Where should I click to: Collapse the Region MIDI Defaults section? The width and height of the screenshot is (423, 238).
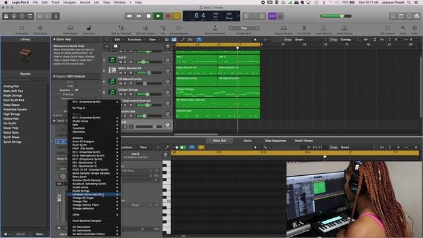54,77
